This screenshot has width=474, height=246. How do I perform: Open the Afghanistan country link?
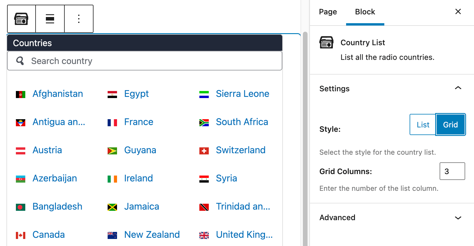58,94
